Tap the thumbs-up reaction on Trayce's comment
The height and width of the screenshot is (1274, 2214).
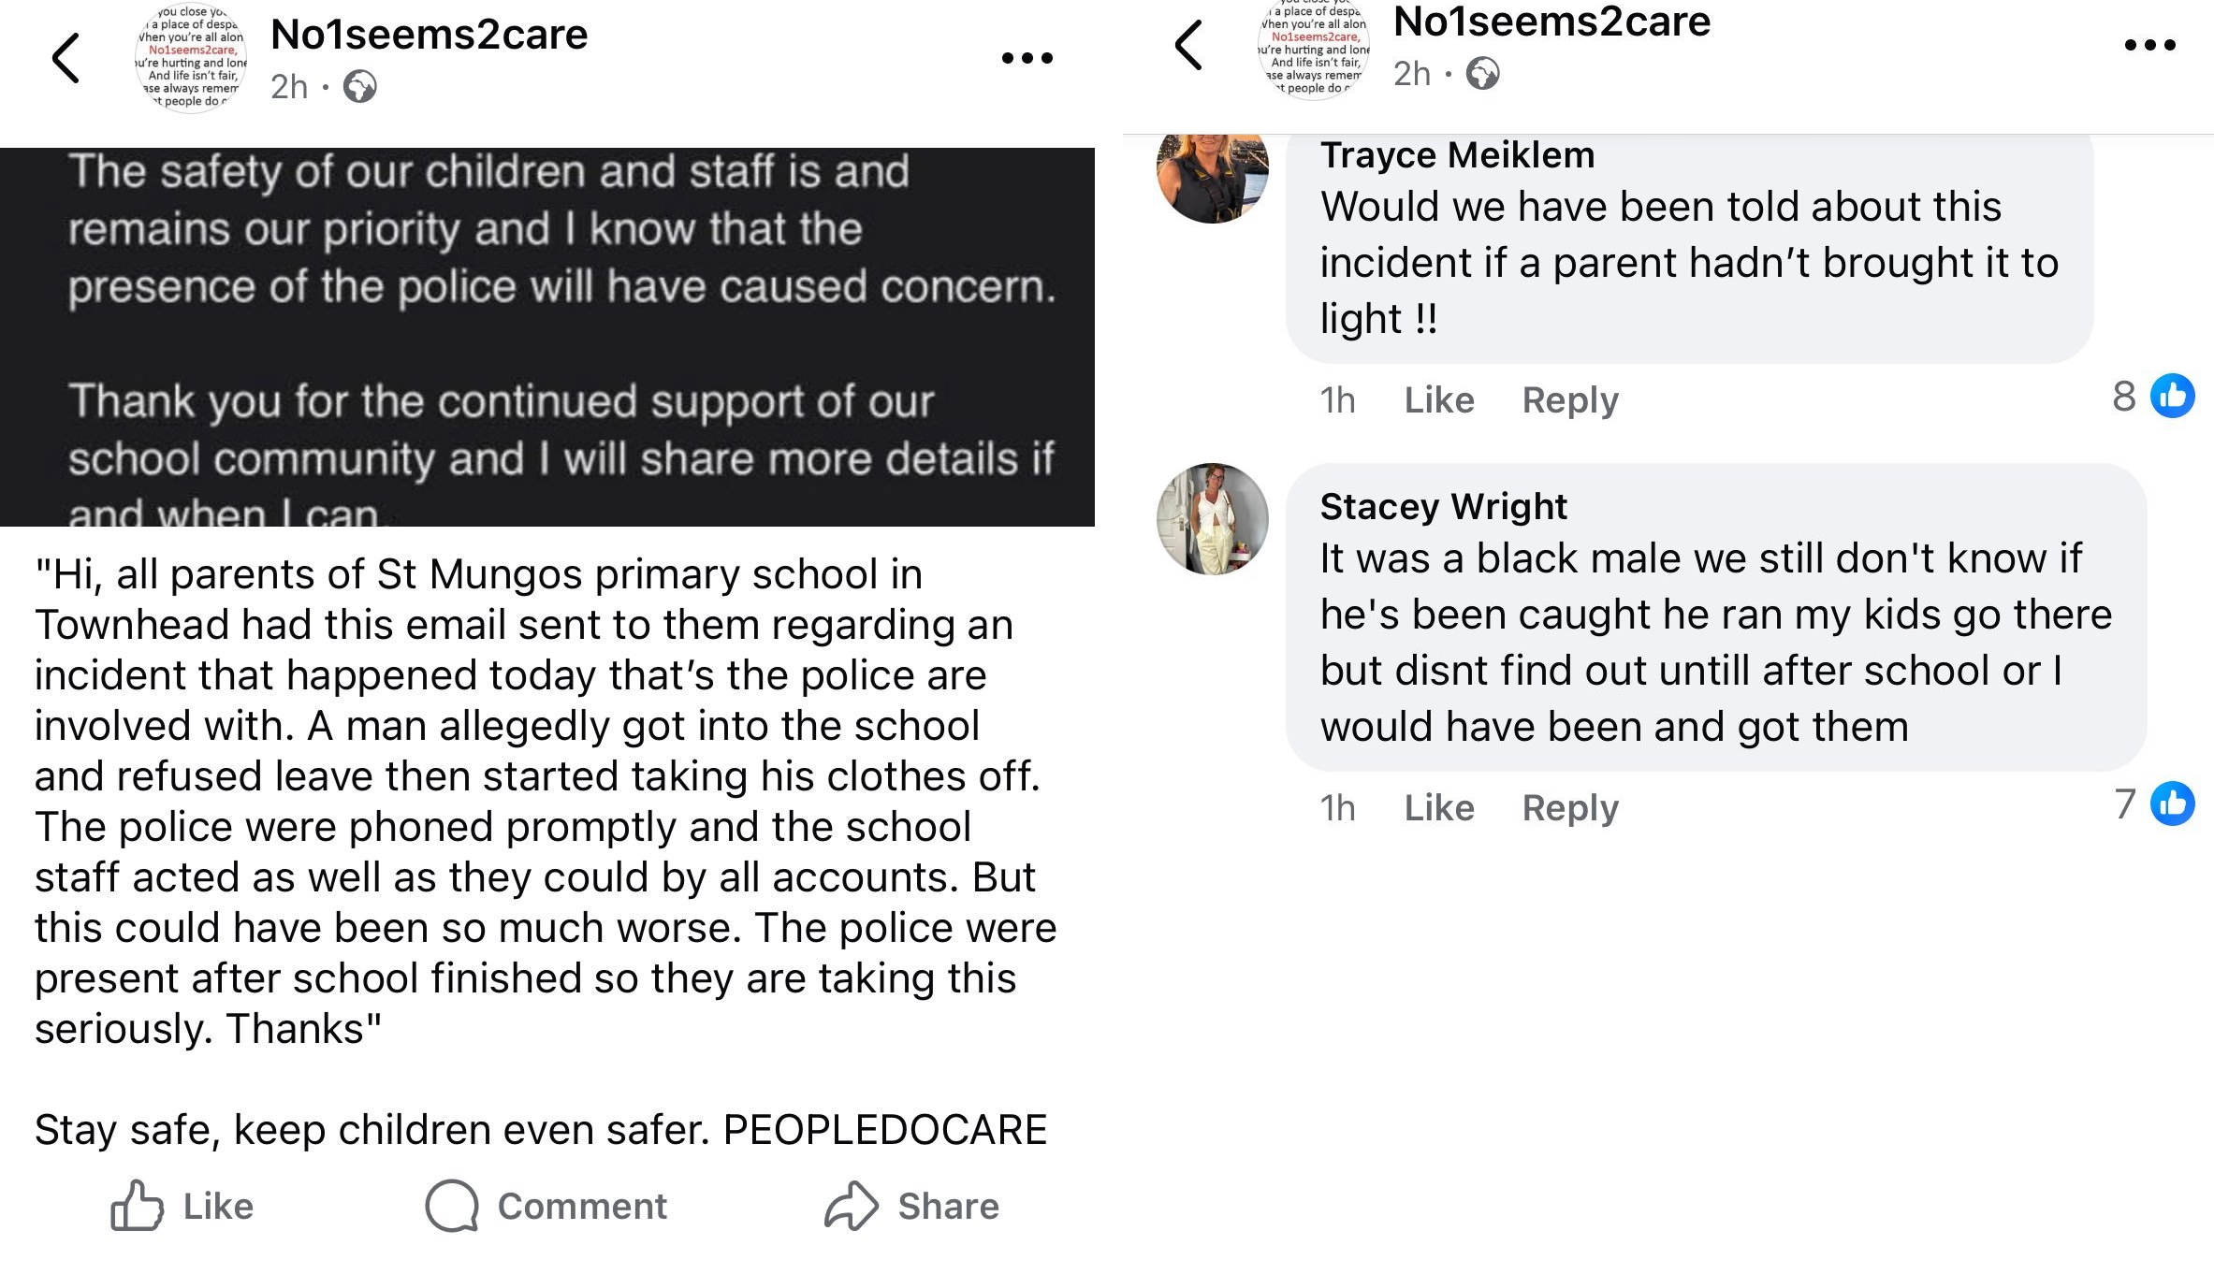click(x=2172, y=396)
